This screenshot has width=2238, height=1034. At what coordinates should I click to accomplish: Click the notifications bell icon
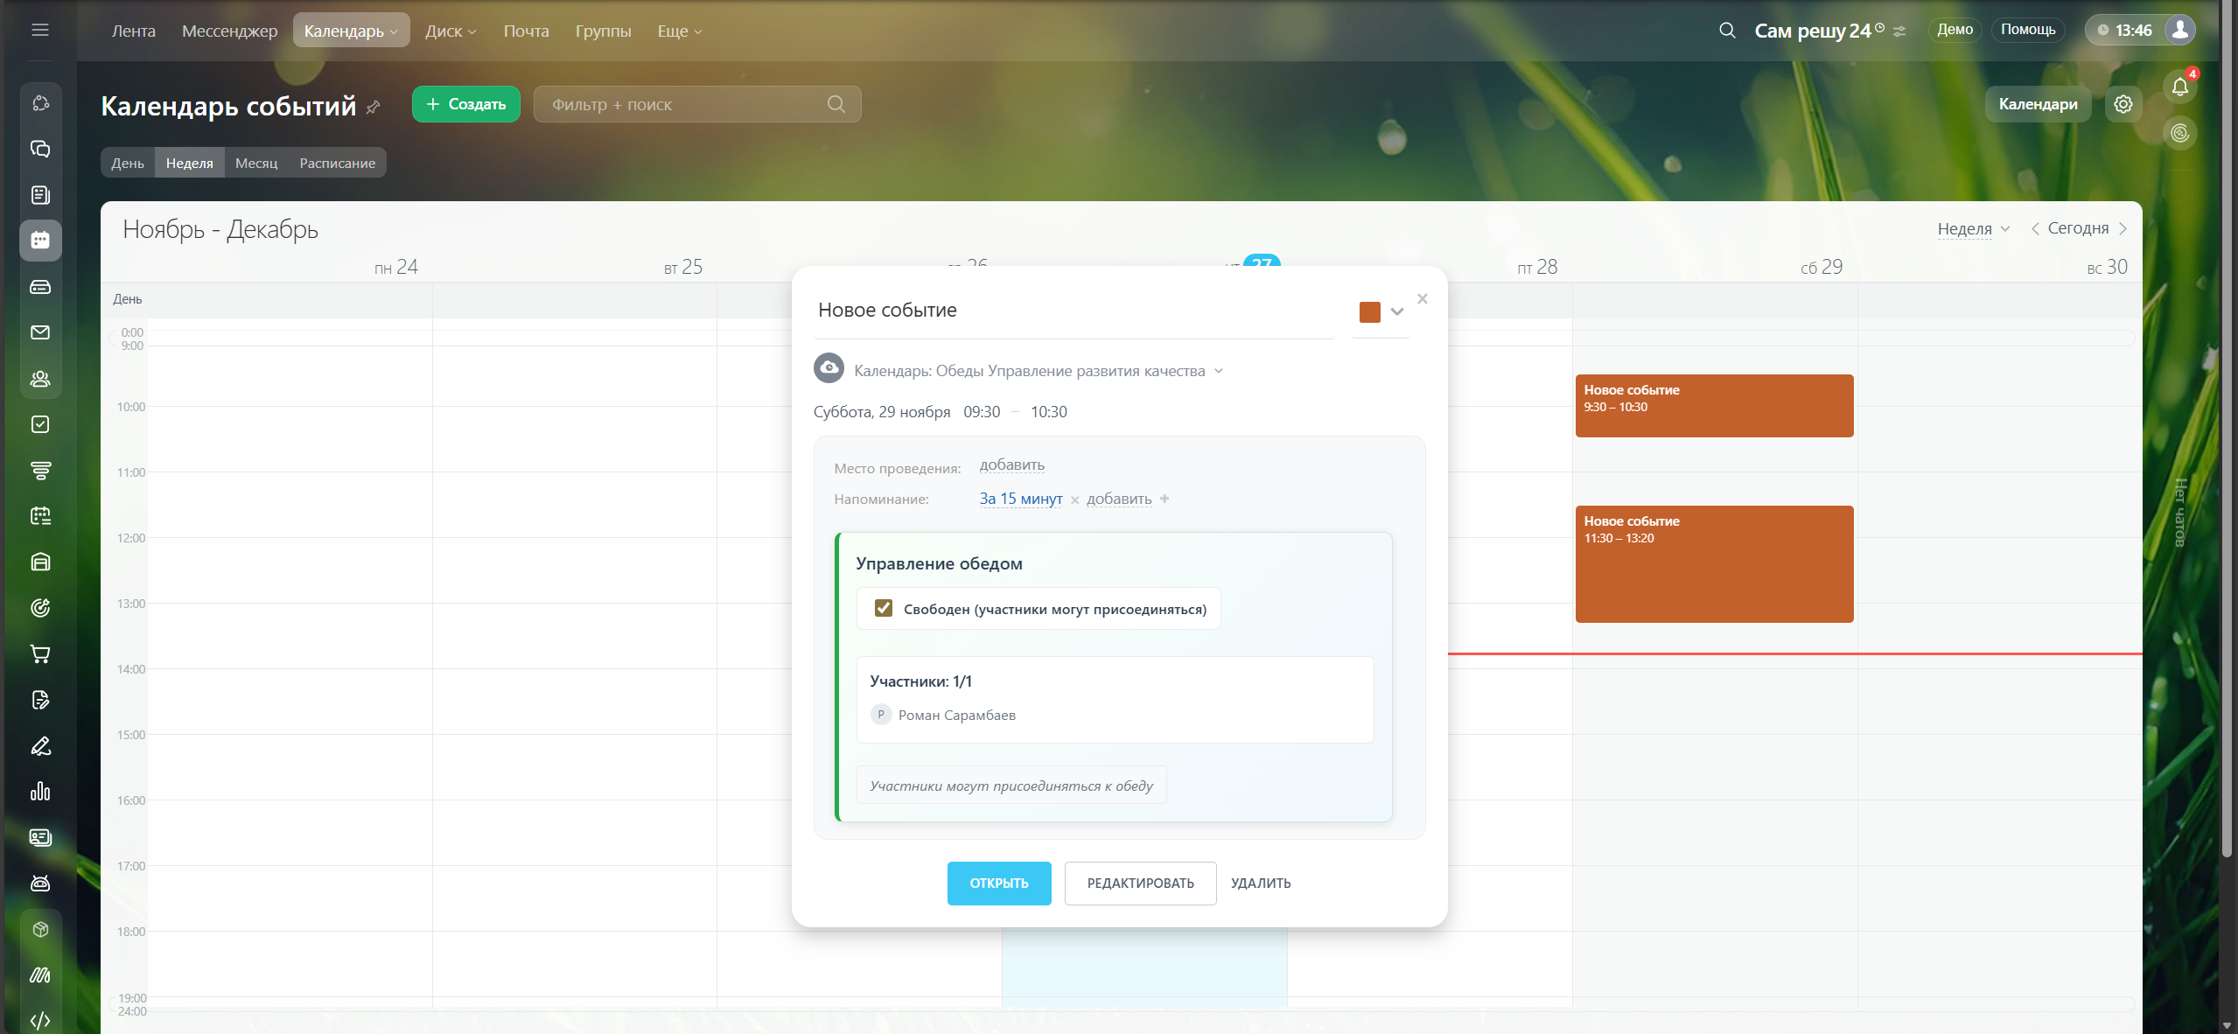pyautogui.click(x=2179, y=87)
